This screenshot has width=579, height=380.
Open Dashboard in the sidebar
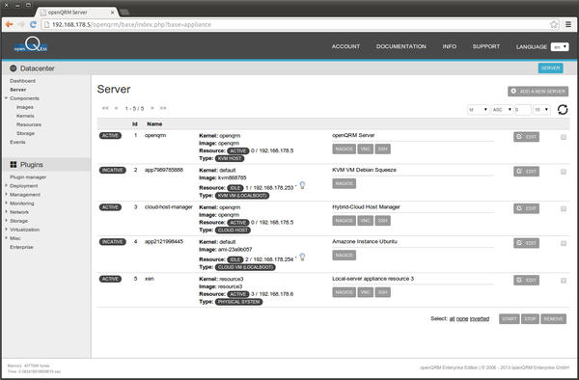coord(22,81)
